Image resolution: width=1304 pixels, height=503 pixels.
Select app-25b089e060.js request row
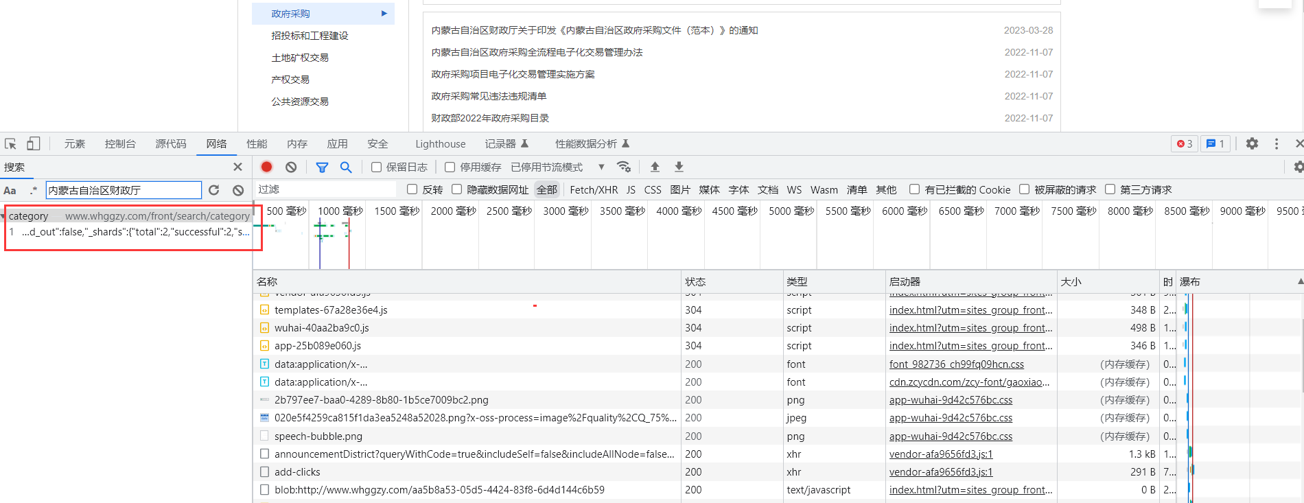467,346
